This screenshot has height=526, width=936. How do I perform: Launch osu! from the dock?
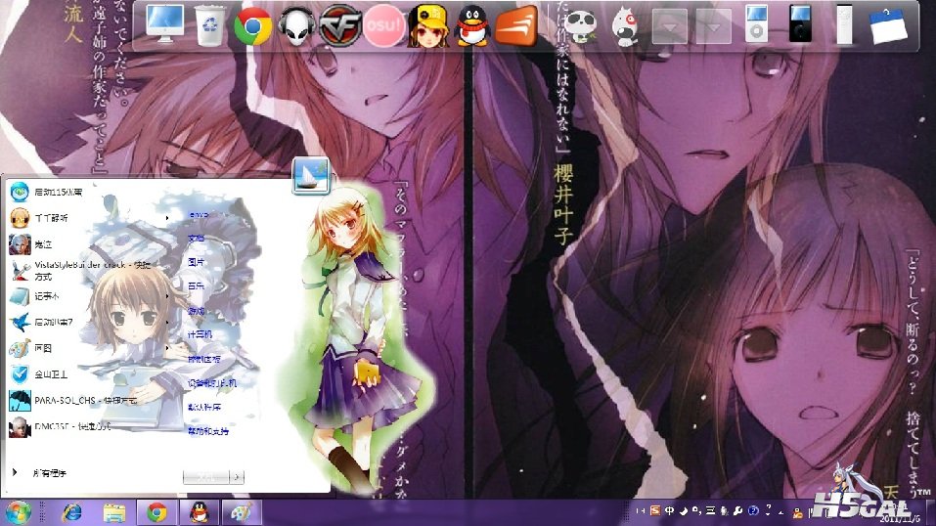[383, 25]
